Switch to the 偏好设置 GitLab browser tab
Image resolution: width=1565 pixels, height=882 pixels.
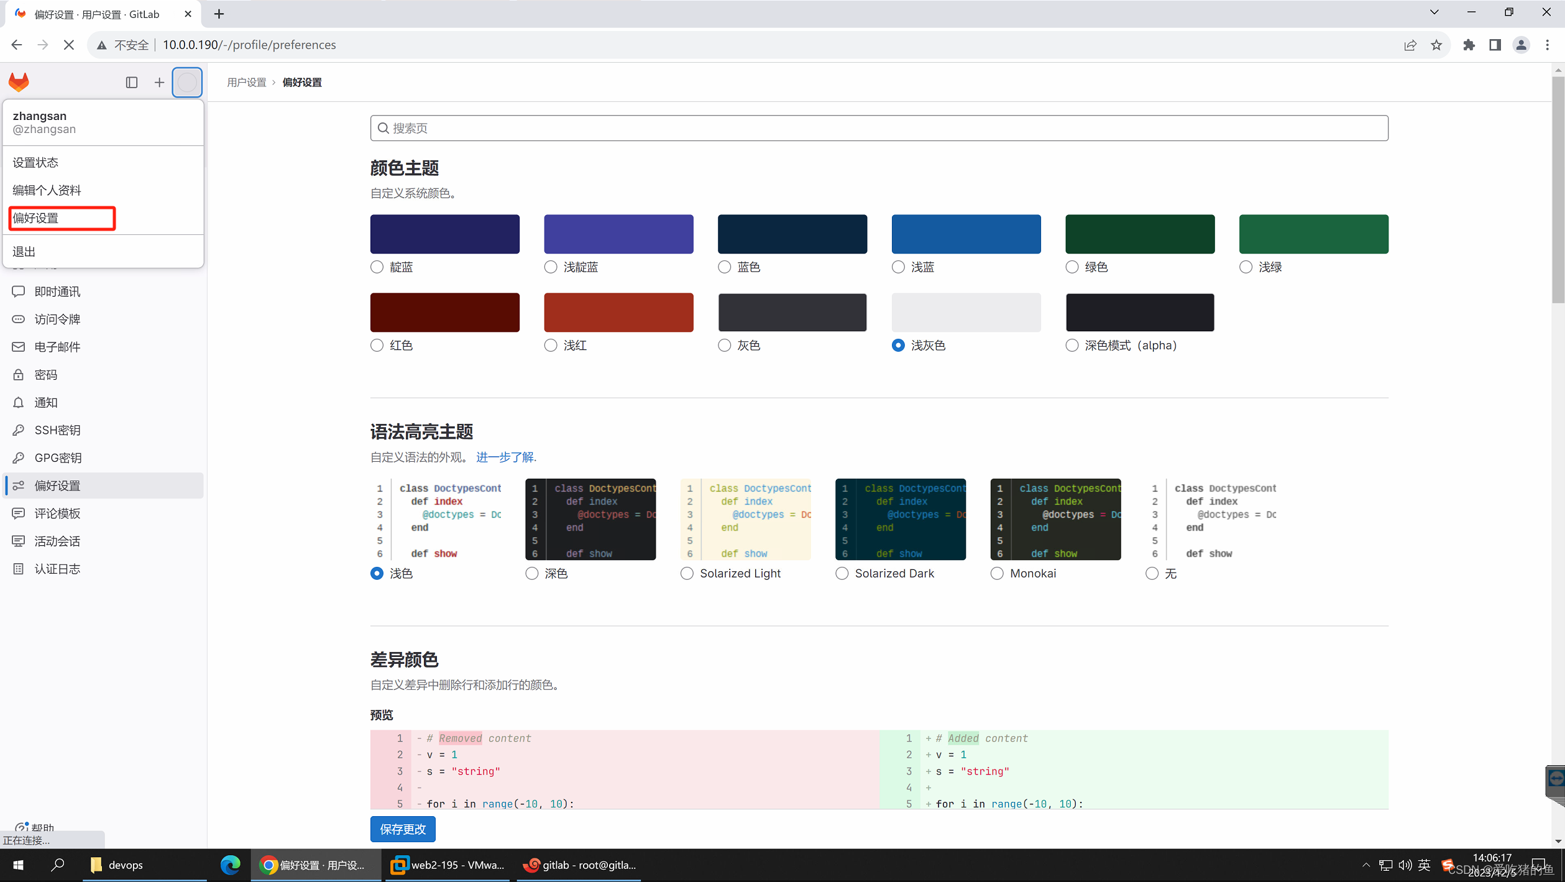103,14
